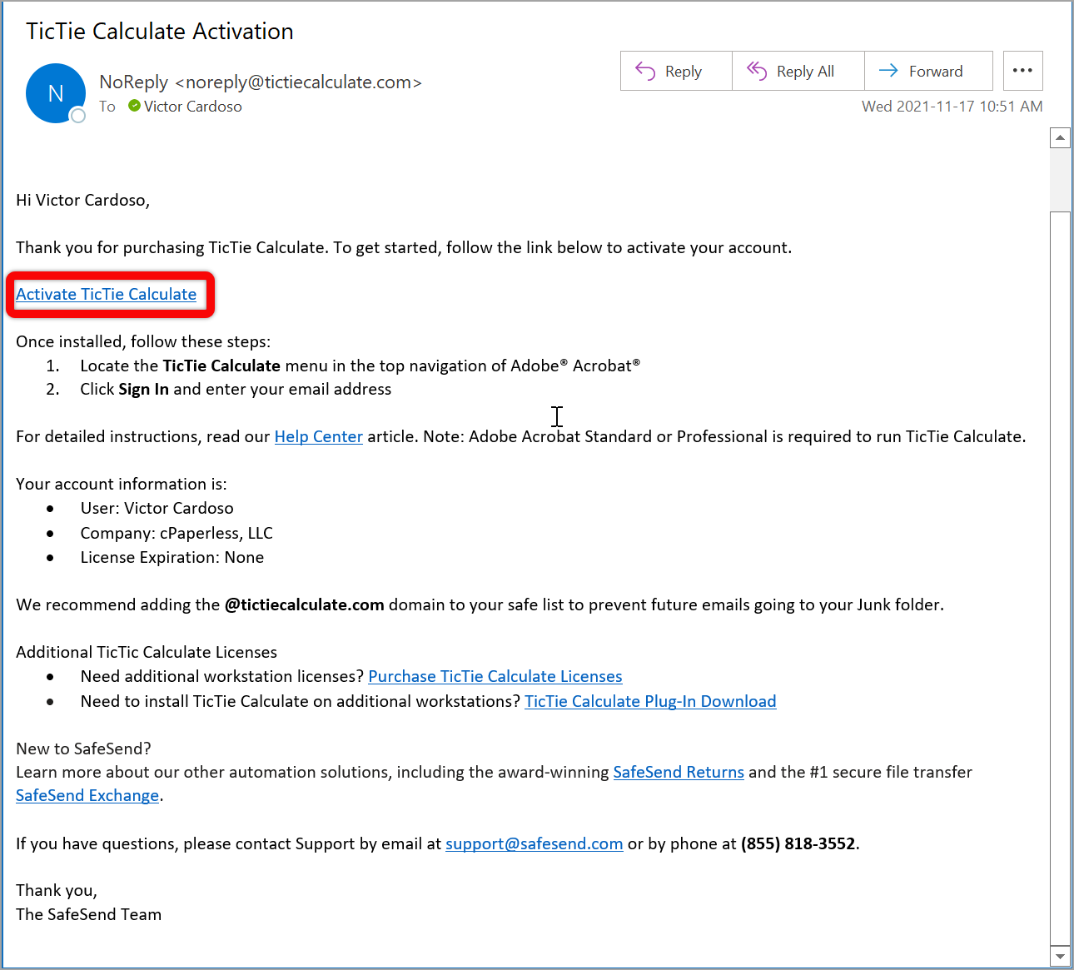
Task: Open the Activate TicTie Calculate link
Action: click(107, 294)
